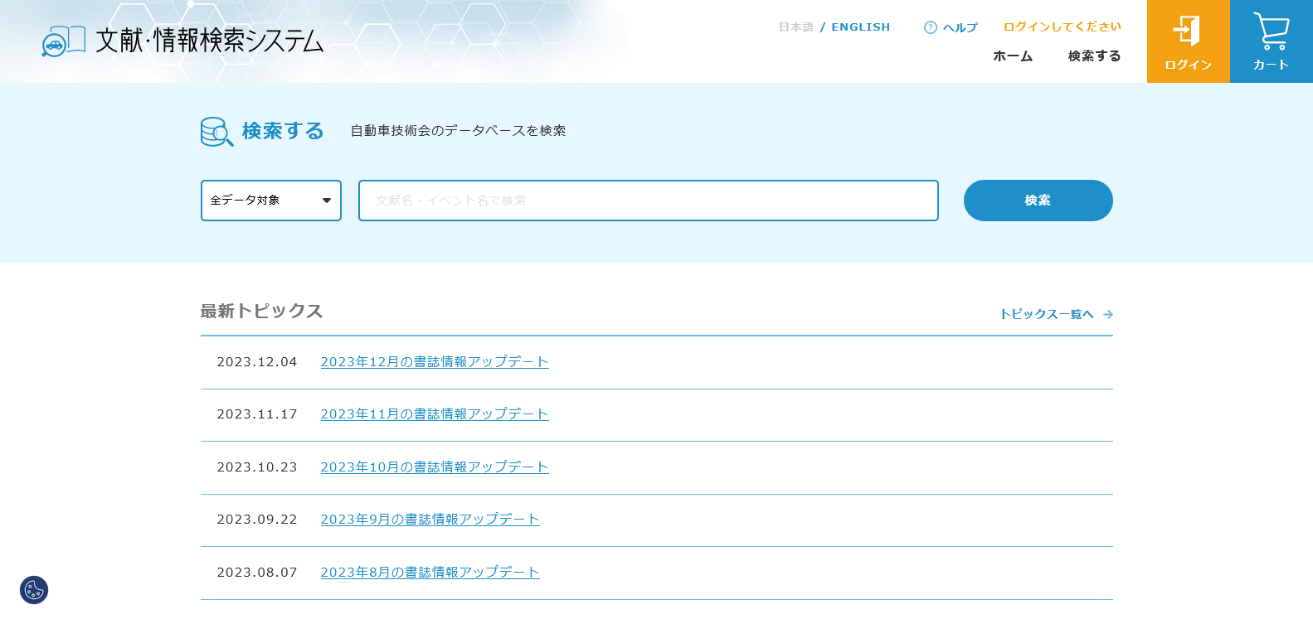
Task: Open the 検索する navigation menu item
Action: tap(1094, 56)
